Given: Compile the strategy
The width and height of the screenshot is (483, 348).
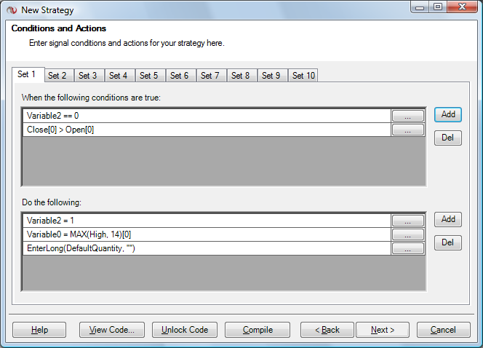Looking at the screenshot, I should pos(258,330).
